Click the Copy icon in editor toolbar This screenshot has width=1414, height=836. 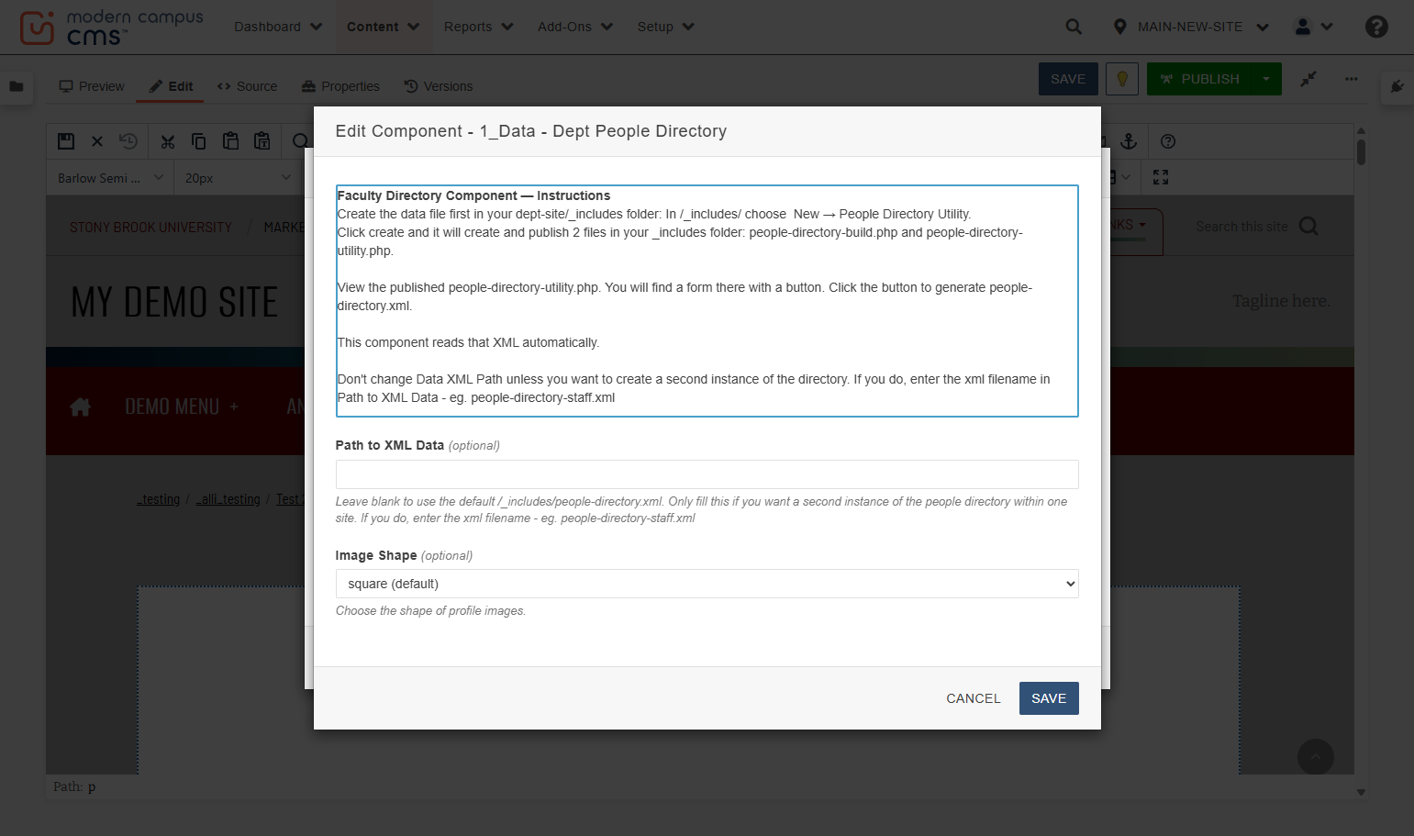198,141
